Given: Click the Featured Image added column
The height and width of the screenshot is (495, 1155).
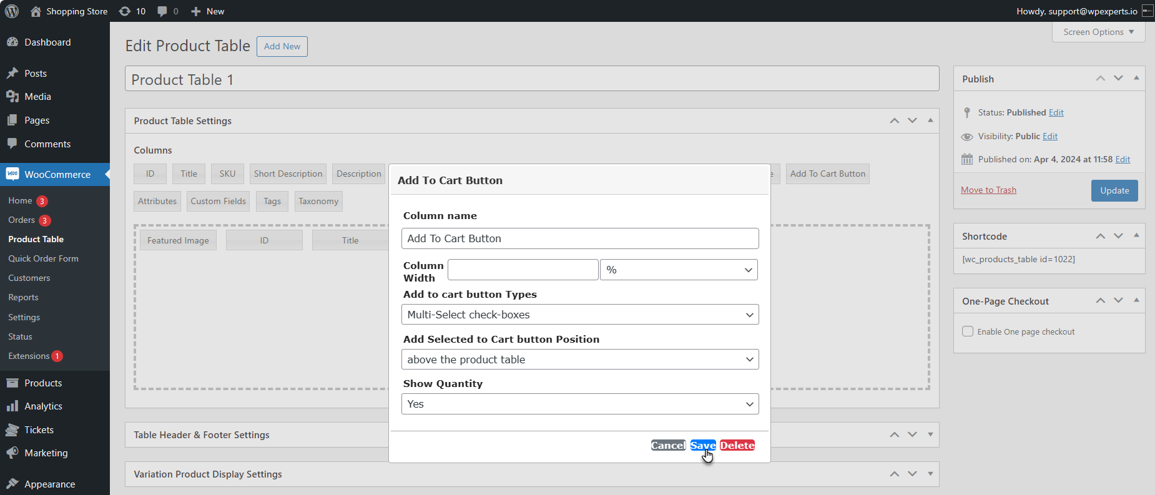Looking at the screenshot, I should [x=179, y=240].
